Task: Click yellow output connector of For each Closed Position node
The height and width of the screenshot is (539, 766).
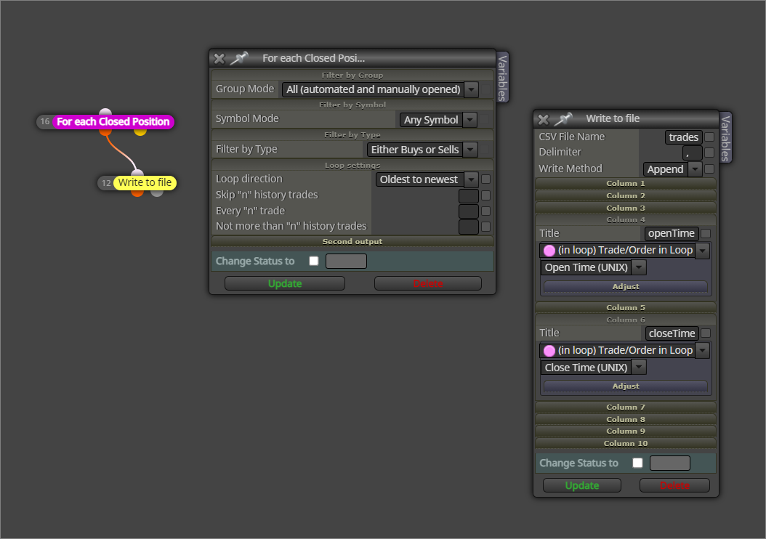Action: coord(140,131)
